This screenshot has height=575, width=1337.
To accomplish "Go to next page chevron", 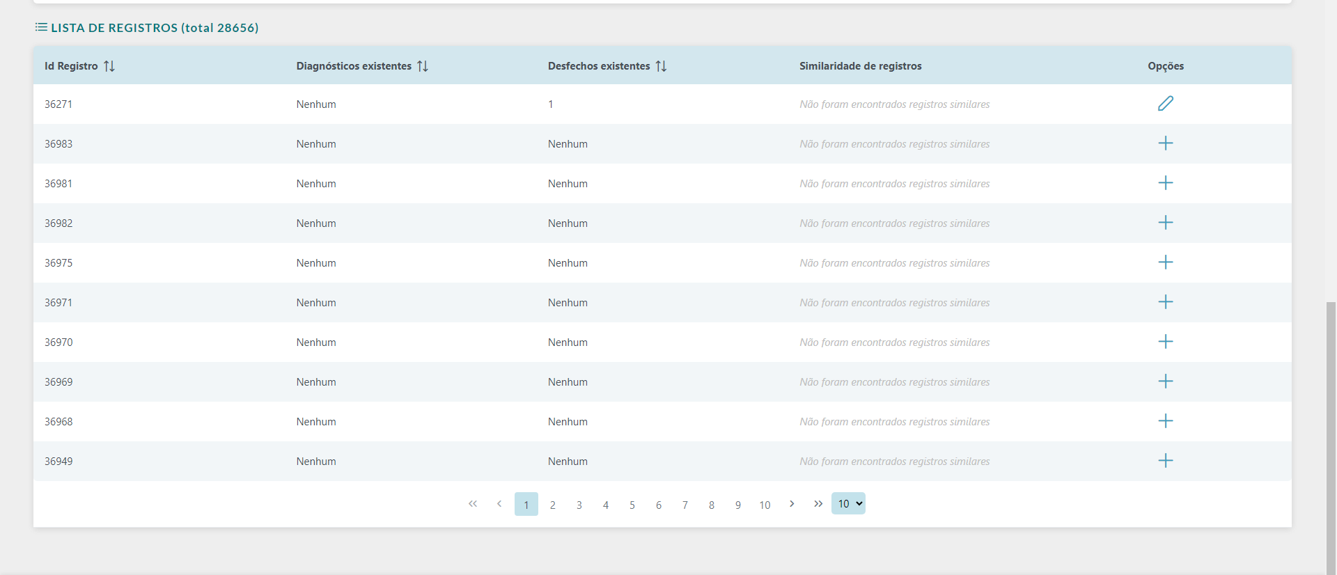I will [x=792, y=504].
